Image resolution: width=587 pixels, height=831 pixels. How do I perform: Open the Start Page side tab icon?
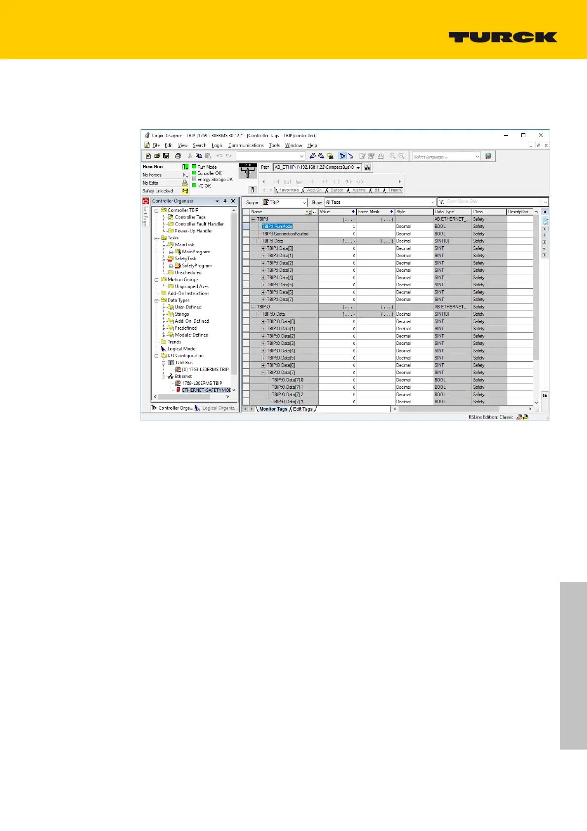146,201
